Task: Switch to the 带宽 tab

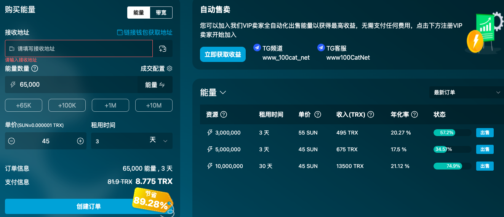Action: pos(161,13)
